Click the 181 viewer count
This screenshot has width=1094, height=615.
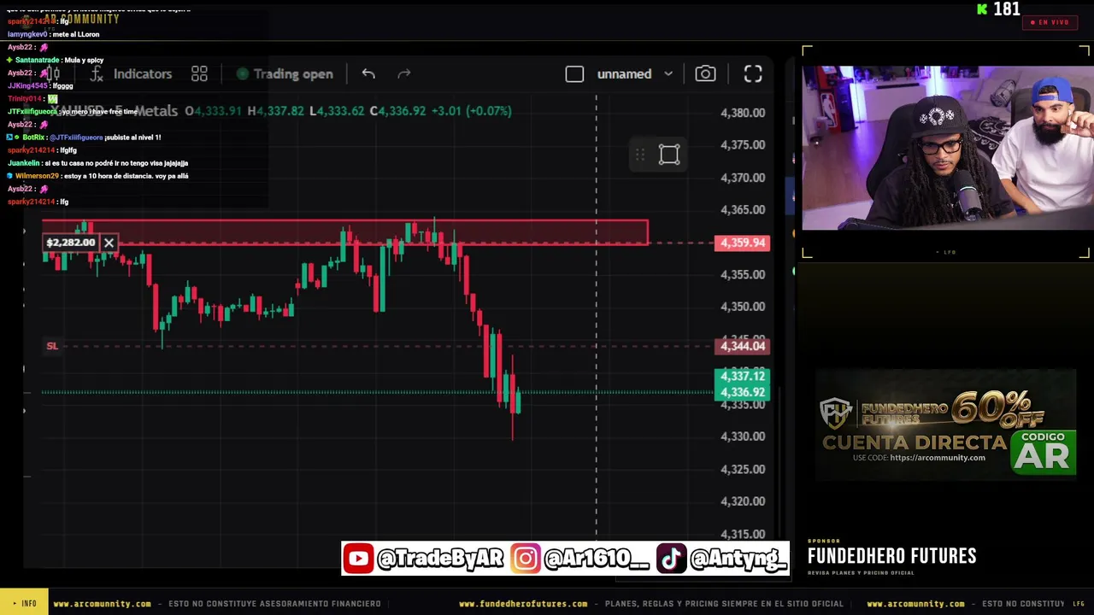pos(1006,9)
